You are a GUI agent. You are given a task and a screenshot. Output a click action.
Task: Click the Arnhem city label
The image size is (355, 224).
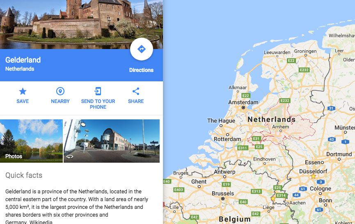pyautogui.click(x=281, y=127)
